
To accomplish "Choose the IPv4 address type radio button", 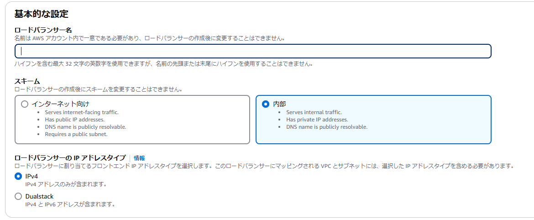I will [18, 176].
